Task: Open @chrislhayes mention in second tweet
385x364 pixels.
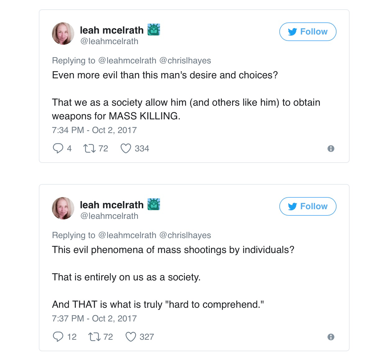Action: 185,235
